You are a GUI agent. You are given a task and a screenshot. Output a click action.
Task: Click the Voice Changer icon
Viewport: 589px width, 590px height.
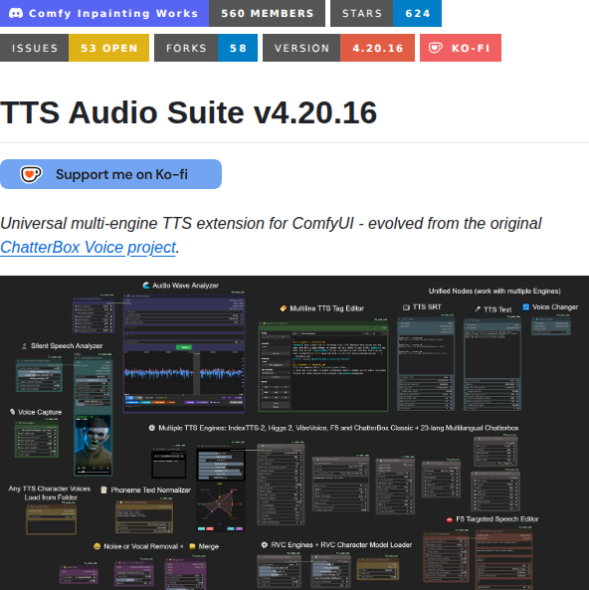coord(525,307)
